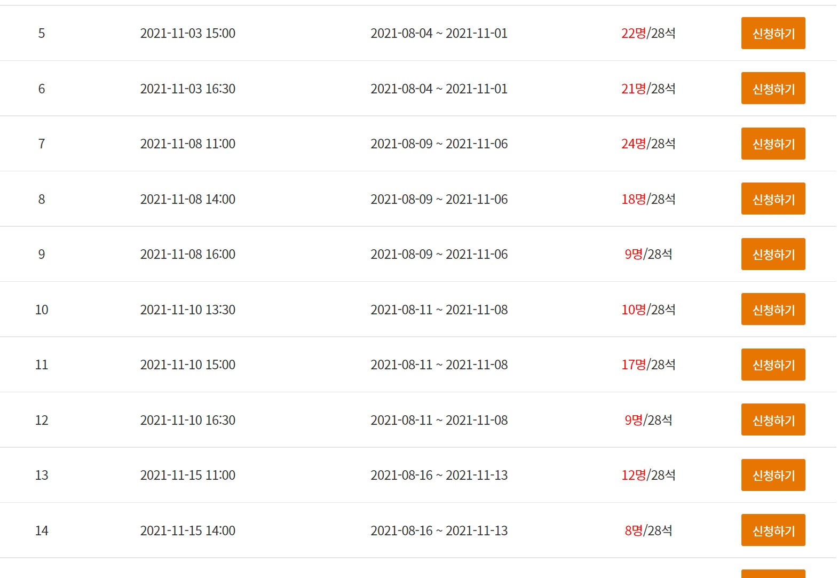Select 신청하기 in row 7
Screen dimensions: 838x578
tap(773, 144)
